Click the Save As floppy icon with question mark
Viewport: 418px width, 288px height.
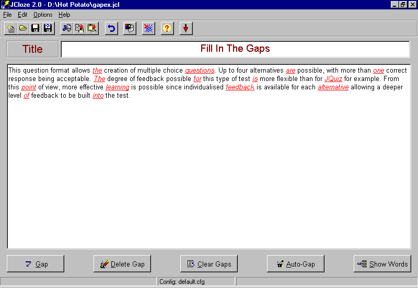pos(48,28)
